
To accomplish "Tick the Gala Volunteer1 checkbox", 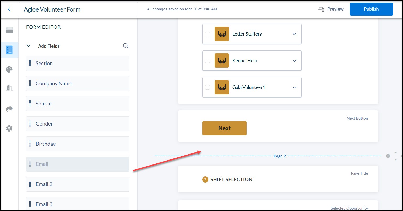I will click(x=208, y=87).
